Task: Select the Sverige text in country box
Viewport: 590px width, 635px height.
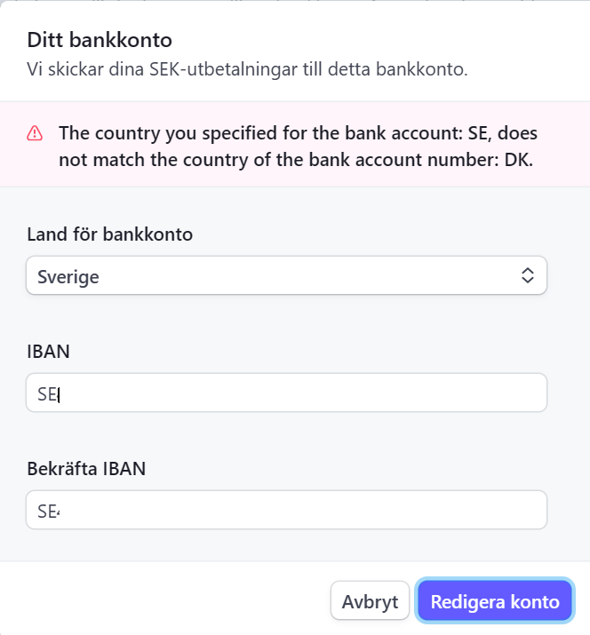Action: [68, 276]
